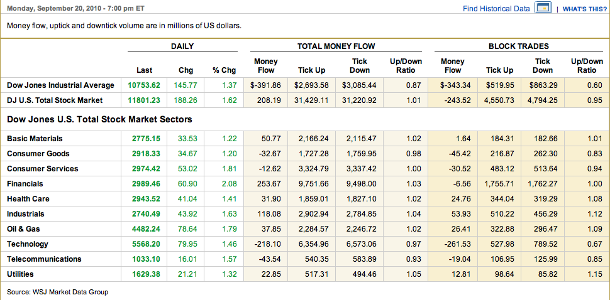Click the Source: WSJ Market Data Group note
Image resolution: width=610 pixels, height=300 pixels.
tap(58, 292)
